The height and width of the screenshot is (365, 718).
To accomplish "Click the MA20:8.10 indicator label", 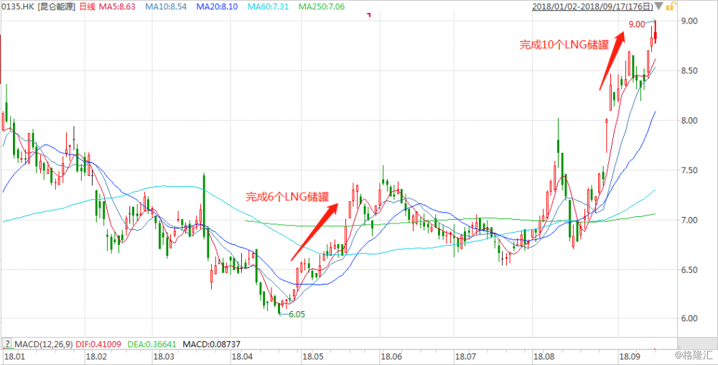I will [x=217, y=6].
